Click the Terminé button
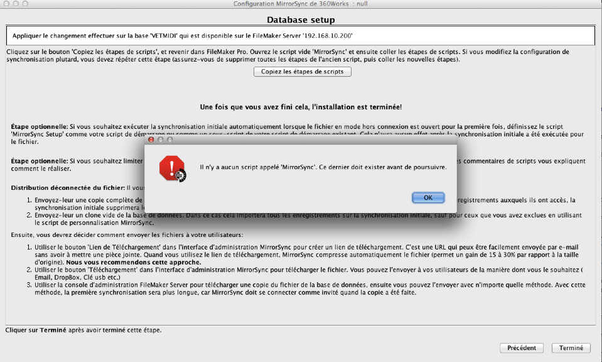602x362 pixels. (x=571, y=348)
